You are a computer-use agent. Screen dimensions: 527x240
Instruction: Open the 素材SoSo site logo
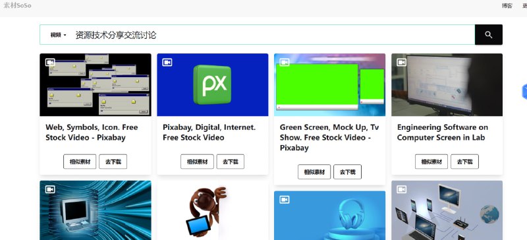[17, 5]
